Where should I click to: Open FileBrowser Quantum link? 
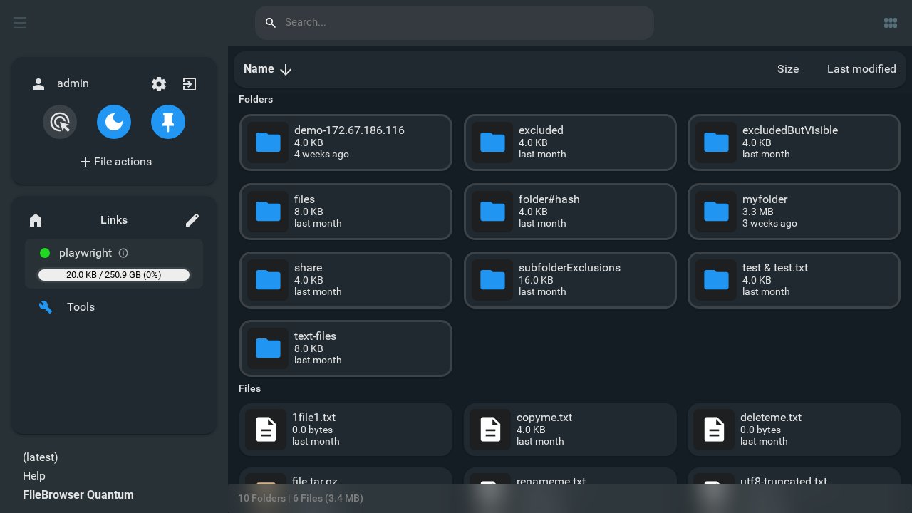tap(78, 495)
